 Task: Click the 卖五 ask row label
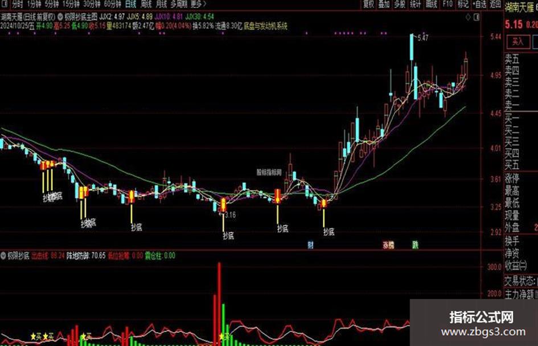[x=512, y=59]
